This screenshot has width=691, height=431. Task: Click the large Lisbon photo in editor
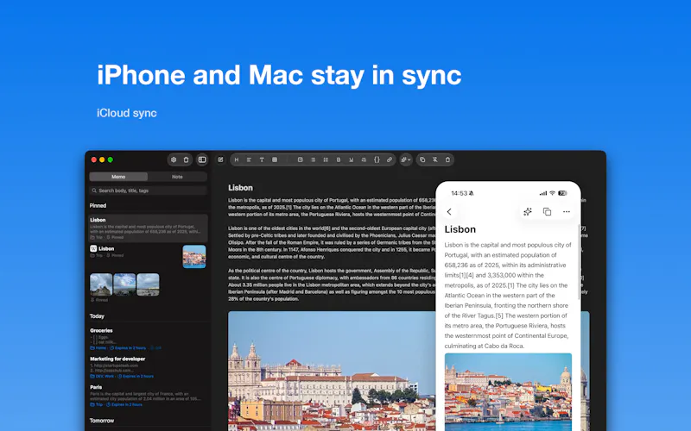(x=332, y=372)
